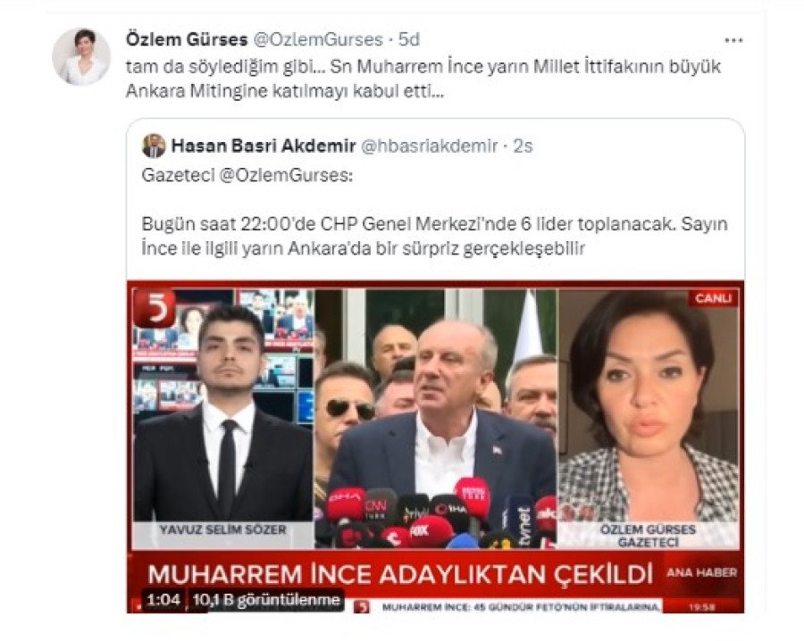This screenshot has height=641, width=804.
Task: Open Hasan Basri Akdemir's display name
Action: [264, 146]
